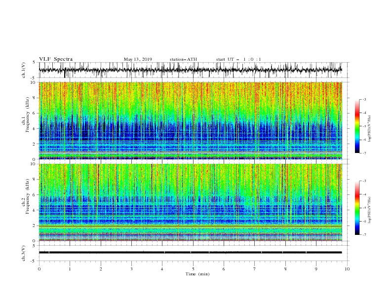Click time axis tick label "6"
Image resolution: width=391 pixels, height=302 pixels.
tap(224, 269)
